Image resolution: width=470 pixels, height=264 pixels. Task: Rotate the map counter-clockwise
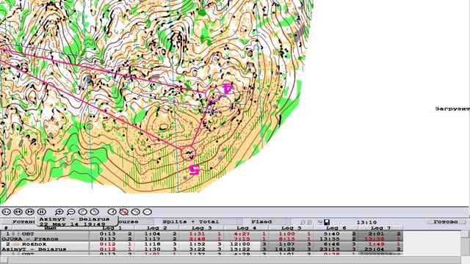(x=95, y=212)
